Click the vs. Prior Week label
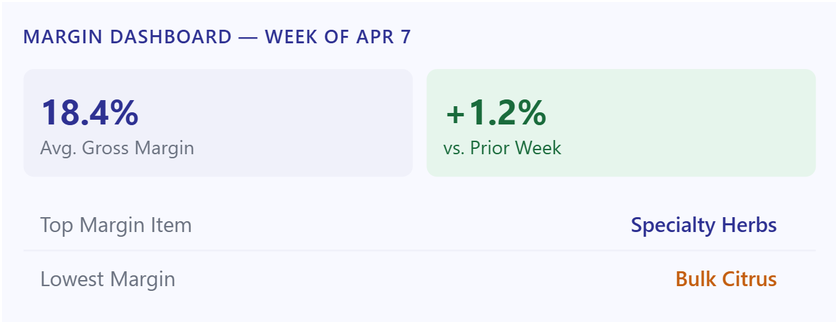Screen dimensions: 836x322 (502, 147)
